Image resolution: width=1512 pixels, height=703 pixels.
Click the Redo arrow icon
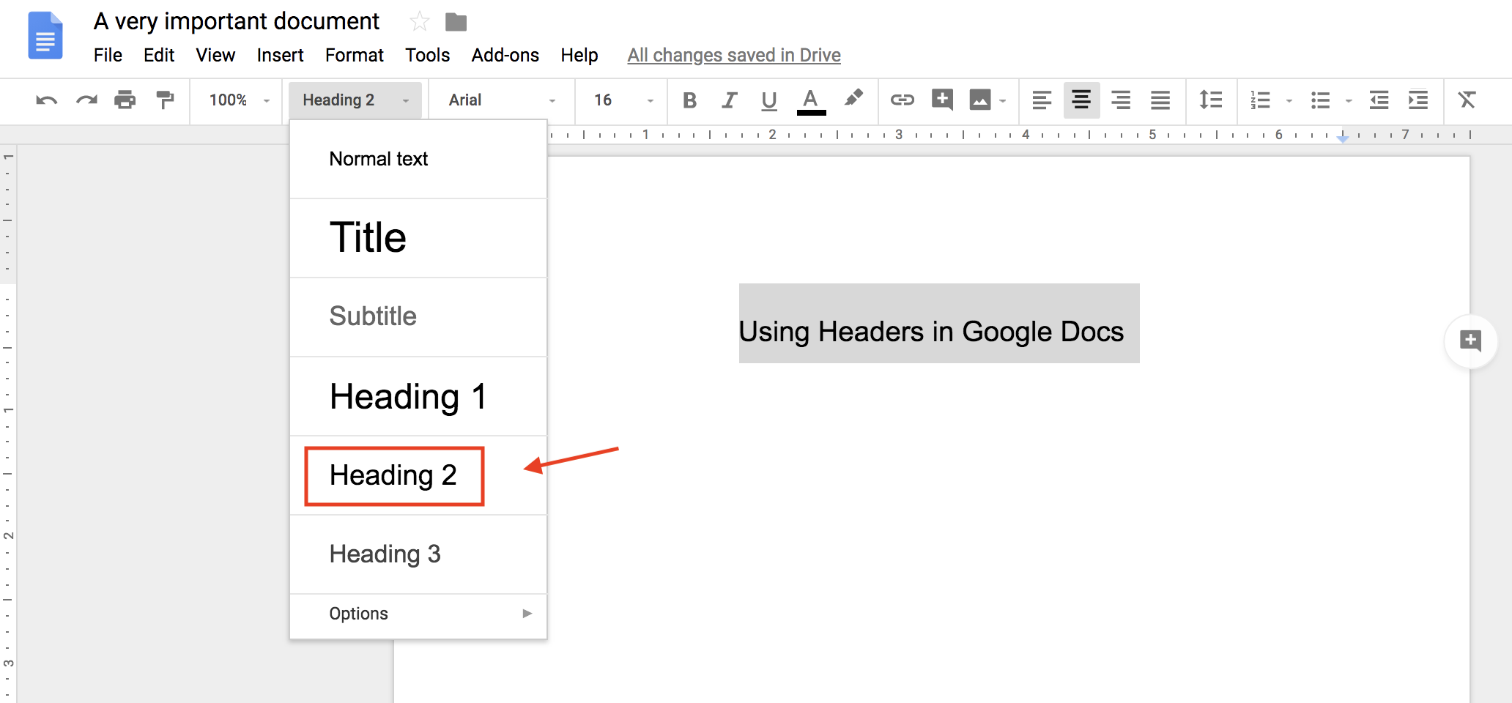pyautogui.click(x=86, y=100)
